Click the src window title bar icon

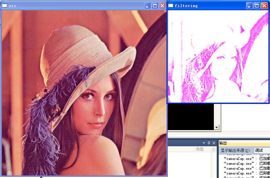coord(5,5)
